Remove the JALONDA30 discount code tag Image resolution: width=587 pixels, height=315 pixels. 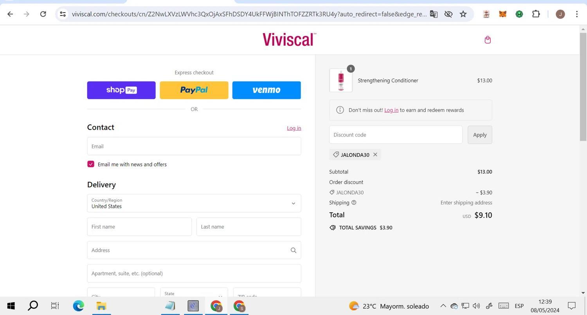375,154
